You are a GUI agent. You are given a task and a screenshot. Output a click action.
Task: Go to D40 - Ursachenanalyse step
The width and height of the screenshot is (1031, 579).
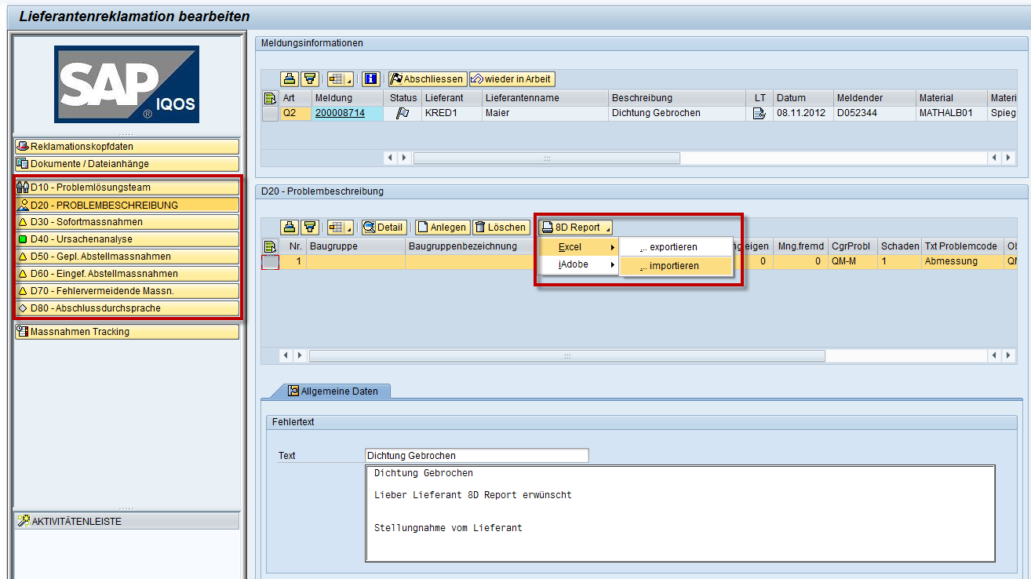point(126,239)
